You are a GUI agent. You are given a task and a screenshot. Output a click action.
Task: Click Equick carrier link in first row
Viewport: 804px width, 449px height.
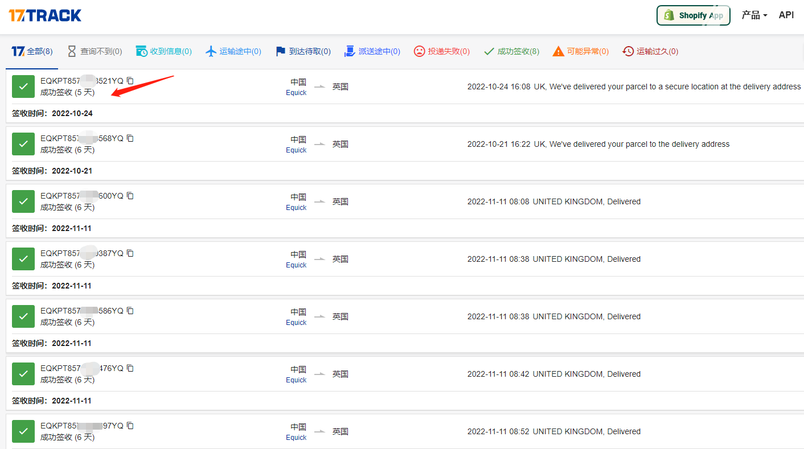tap(296, 93)
